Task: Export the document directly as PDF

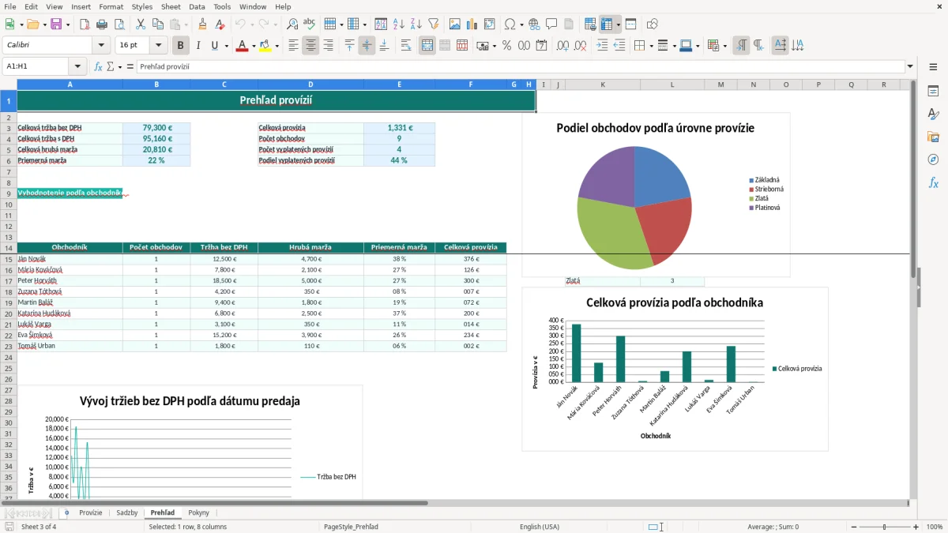Action: tap(85, 24)
